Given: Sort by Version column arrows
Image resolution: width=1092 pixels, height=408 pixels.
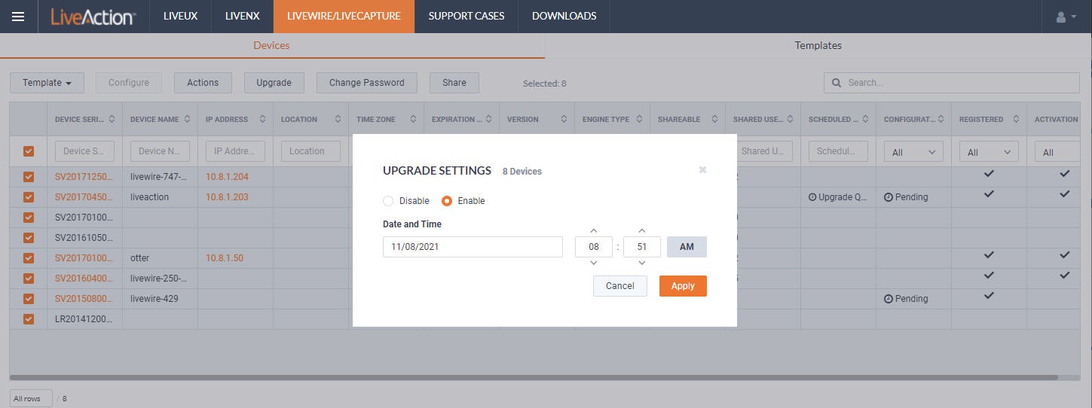Looking at the screenshot, I should pos(564,119).
